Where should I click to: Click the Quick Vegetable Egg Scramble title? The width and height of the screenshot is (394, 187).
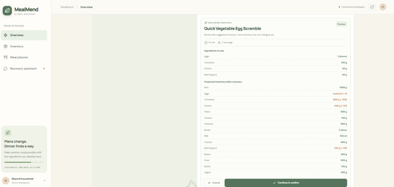pyautogui.click(x=232, y=29)
